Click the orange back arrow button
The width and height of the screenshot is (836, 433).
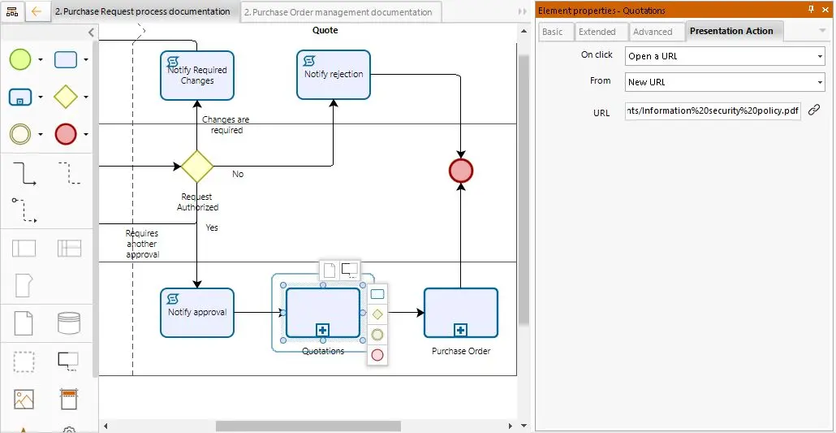pyautogui.click(x=37, y=11)
